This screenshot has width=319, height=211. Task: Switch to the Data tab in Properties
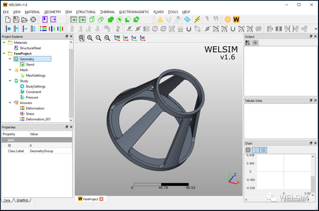pyautogui.click(x=7, y=200)
